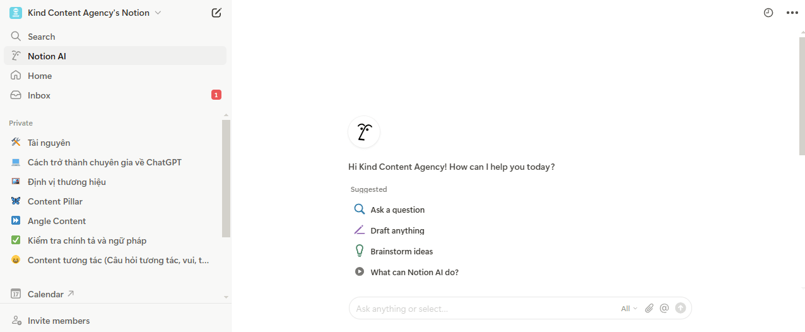This screenshot has height=332, width=805.
Task: Open chat history clock icon
Action: click(x=768, y=13)
